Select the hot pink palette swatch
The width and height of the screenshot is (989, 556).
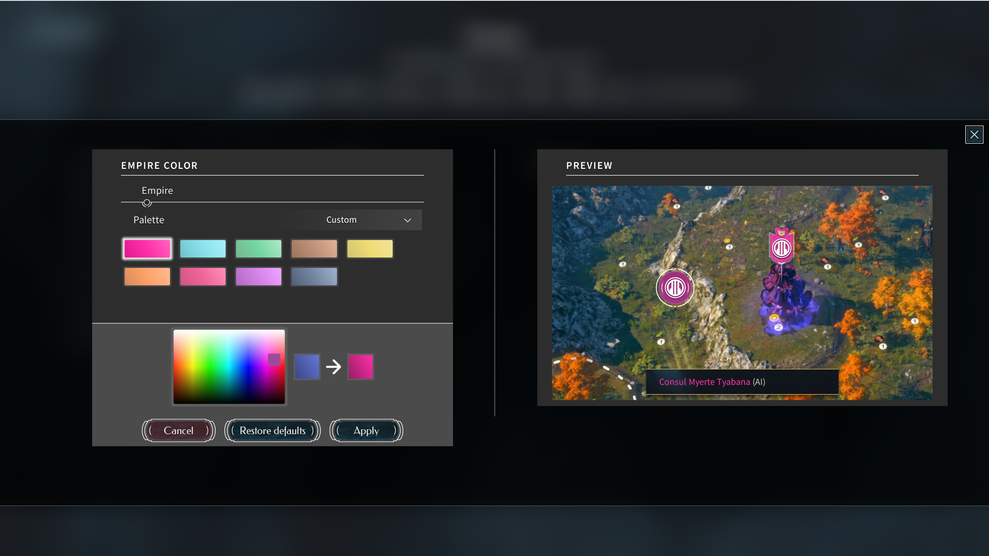click(147, 249)
